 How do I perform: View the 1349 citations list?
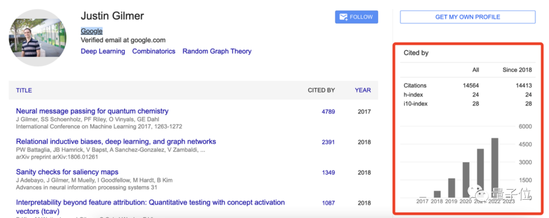tap(328, 172)
